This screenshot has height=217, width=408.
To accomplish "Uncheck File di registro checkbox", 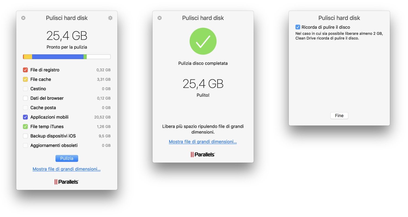I will (25, 70).
